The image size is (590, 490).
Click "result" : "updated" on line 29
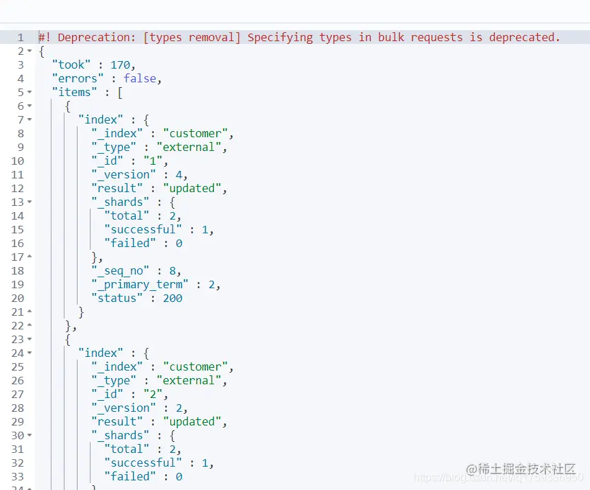pyautogui.click(x=159, y=421)
